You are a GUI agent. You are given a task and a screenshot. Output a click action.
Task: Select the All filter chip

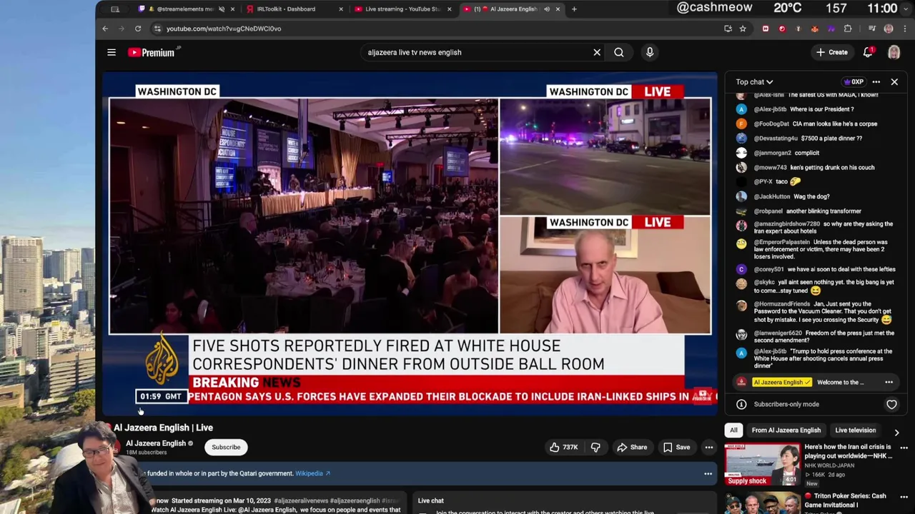coord(733,430)
